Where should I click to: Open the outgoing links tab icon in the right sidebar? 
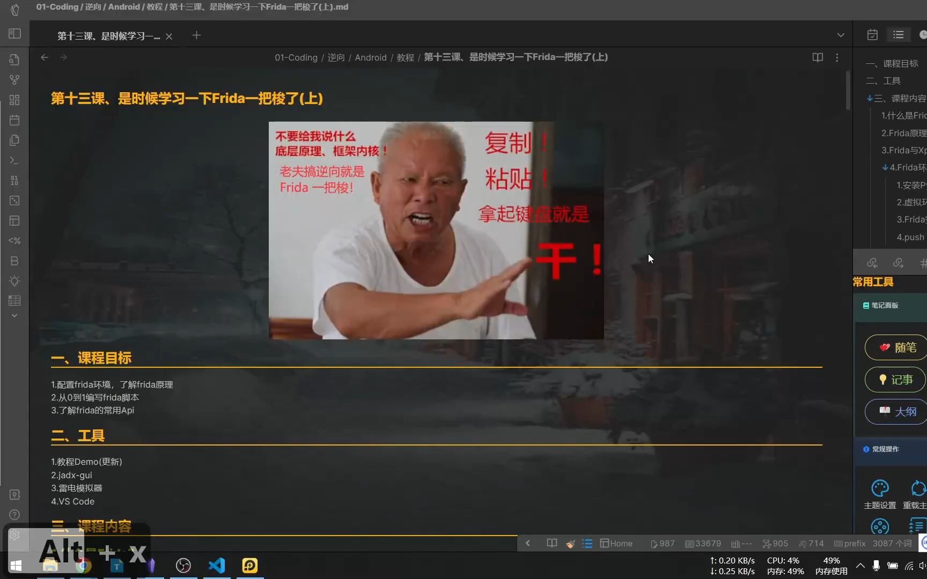pyautogui.click(x=898, y=263)
